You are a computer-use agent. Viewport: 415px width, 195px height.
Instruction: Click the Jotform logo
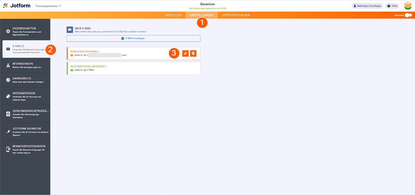(17, 6)
